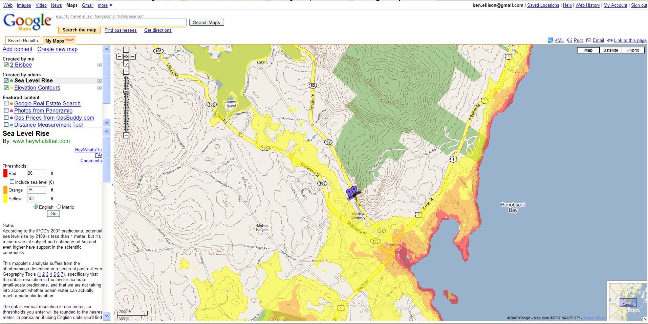Collapse the left side panel arrow

[112, 185]
